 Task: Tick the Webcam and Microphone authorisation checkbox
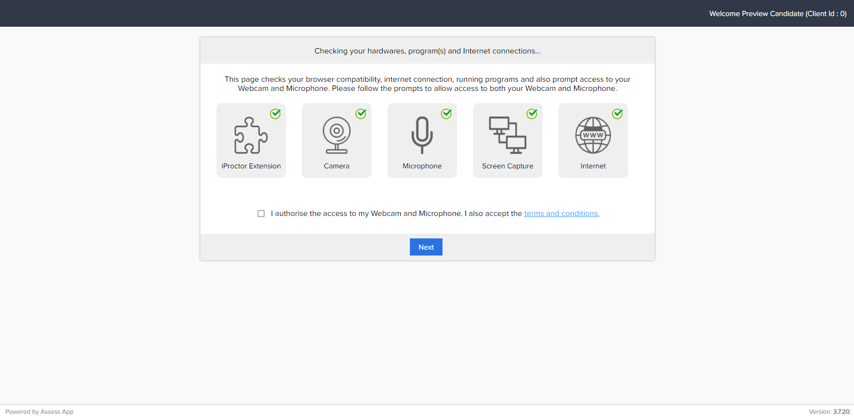click(261, 213)
